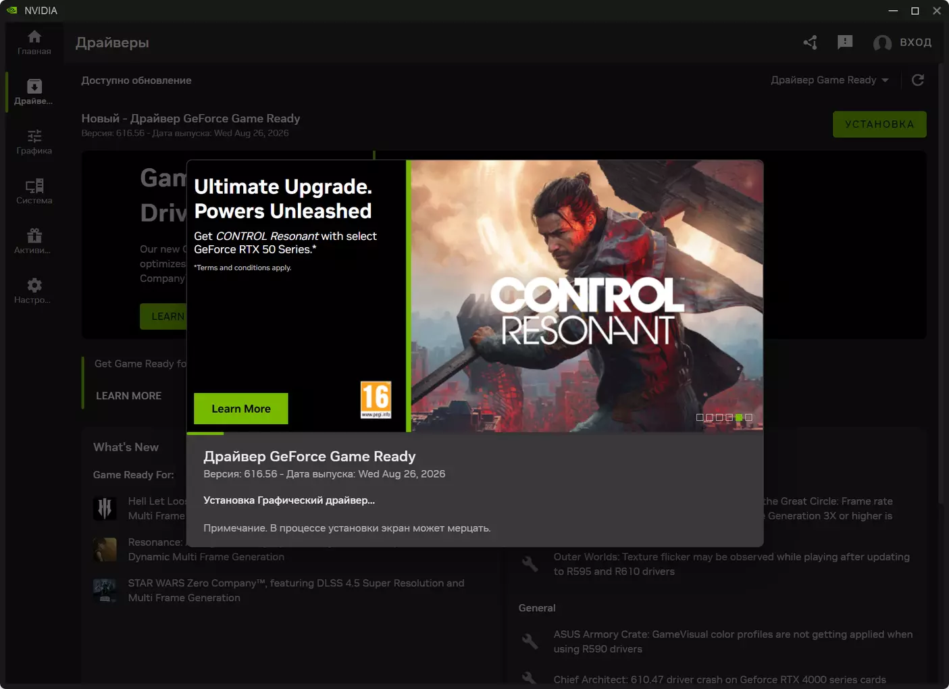Click the 'General' issues heading
949x689 pixels.
click(537, 608)
